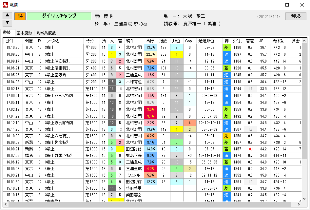Screen dimensions: 310x210
Task: Select the date cell 16.01.30
Action: coord(13,182)
